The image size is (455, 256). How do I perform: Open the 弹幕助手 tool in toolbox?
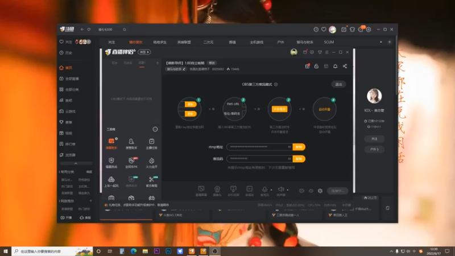(x=111, y=143)
